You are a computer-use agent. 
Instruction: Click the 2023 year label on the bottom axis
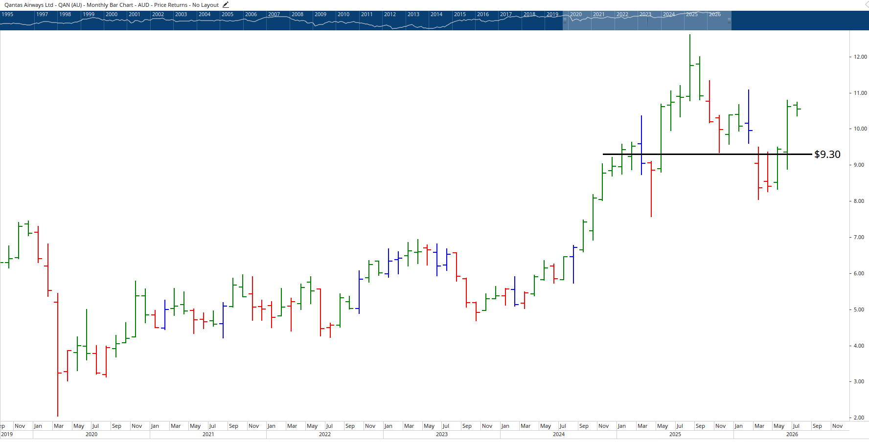tap(442, 434)
